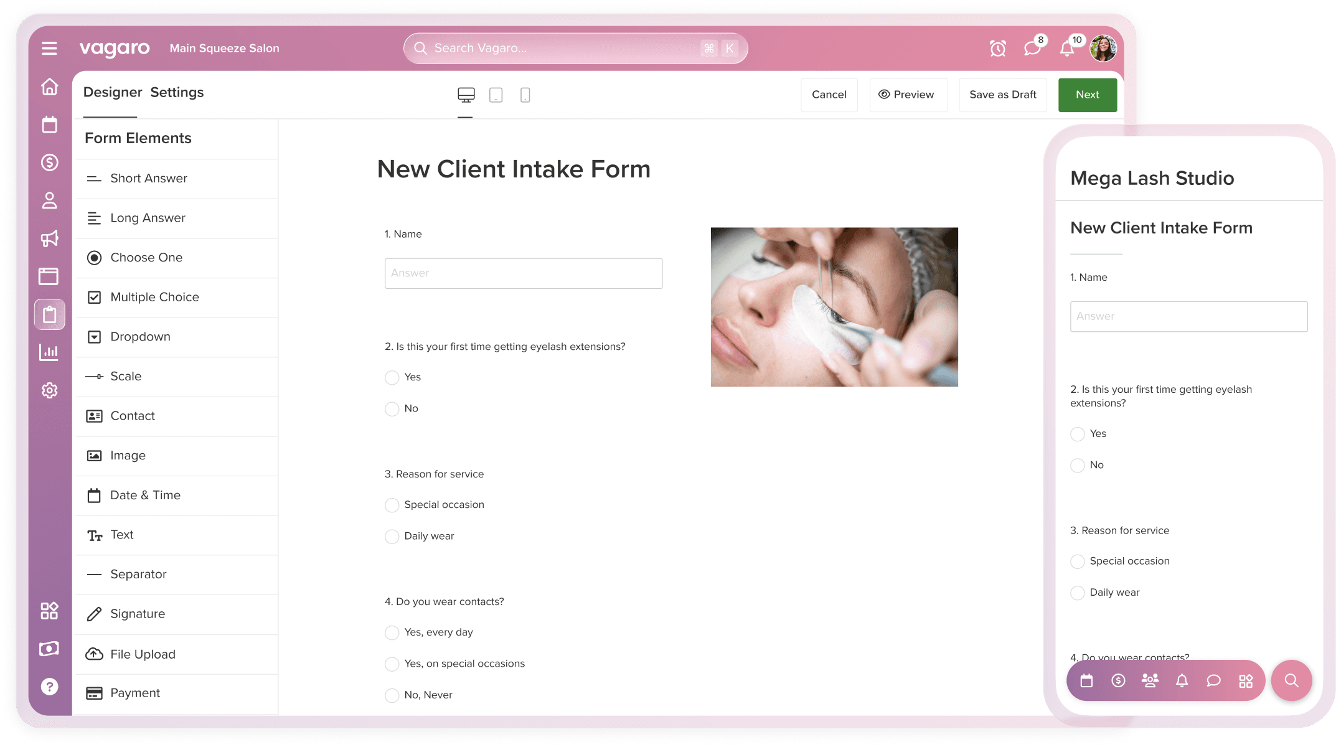
Task: Click the alarm clock icon in the header
Action: point(997,48)
